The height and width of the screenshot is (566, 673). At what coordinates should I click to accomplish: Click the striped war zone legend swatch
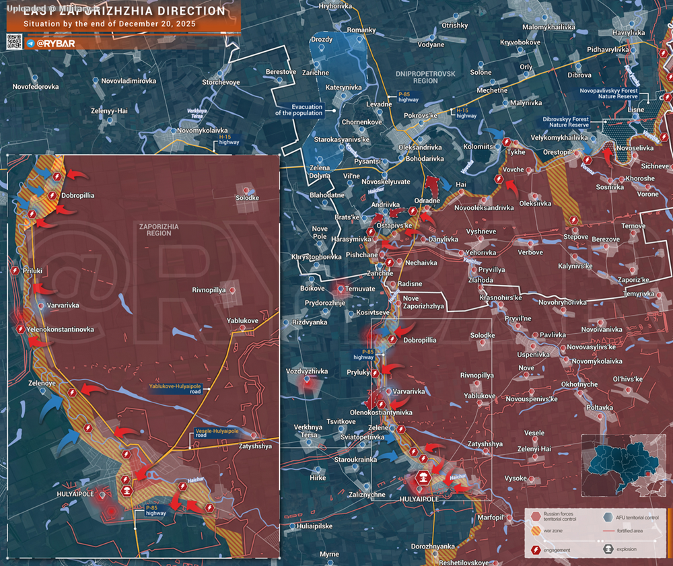(x=536, y=532)
